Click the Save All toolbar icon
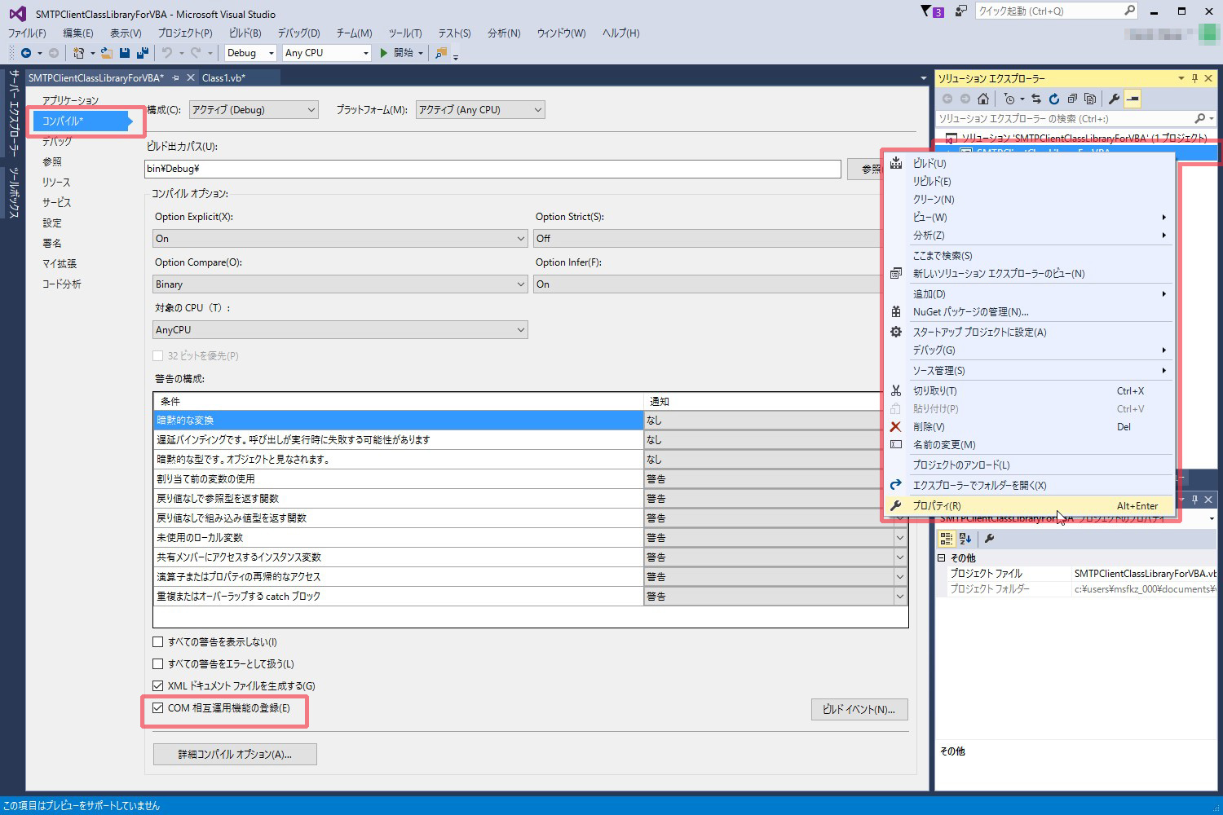Viewport: 1223px width, 815px height. (142, 53)
